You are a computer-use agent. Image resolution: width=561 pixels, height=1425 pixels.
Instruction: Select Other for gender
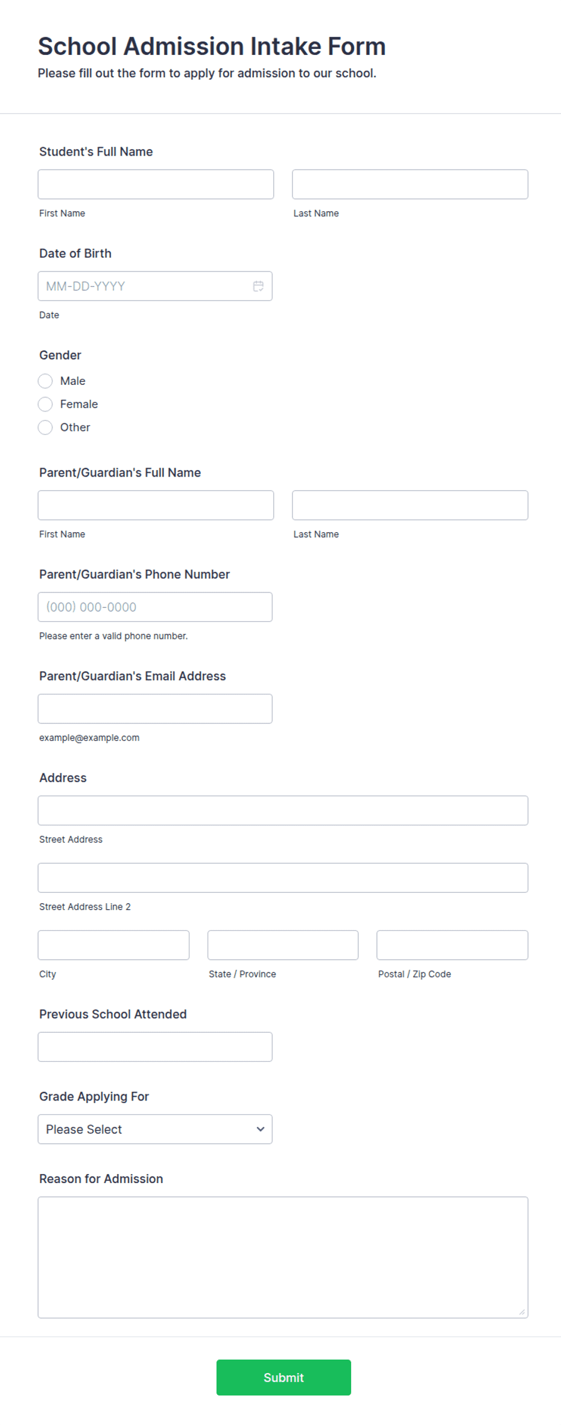point(45,427)
